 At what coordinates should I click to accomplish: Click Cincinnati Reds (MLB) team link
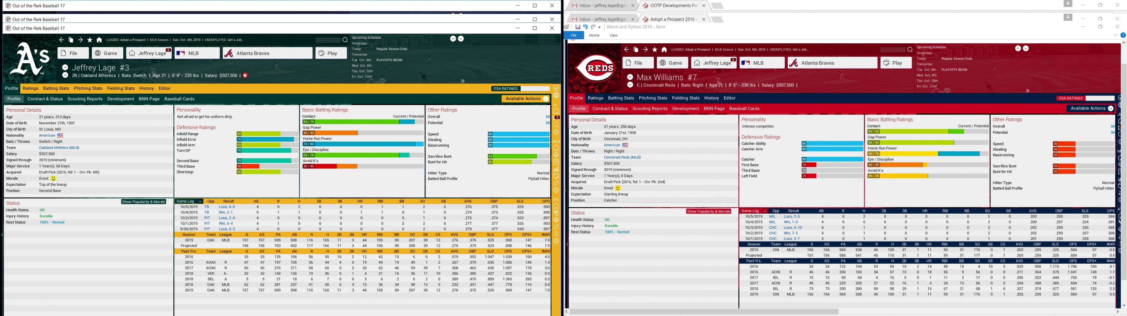(622, 158)
